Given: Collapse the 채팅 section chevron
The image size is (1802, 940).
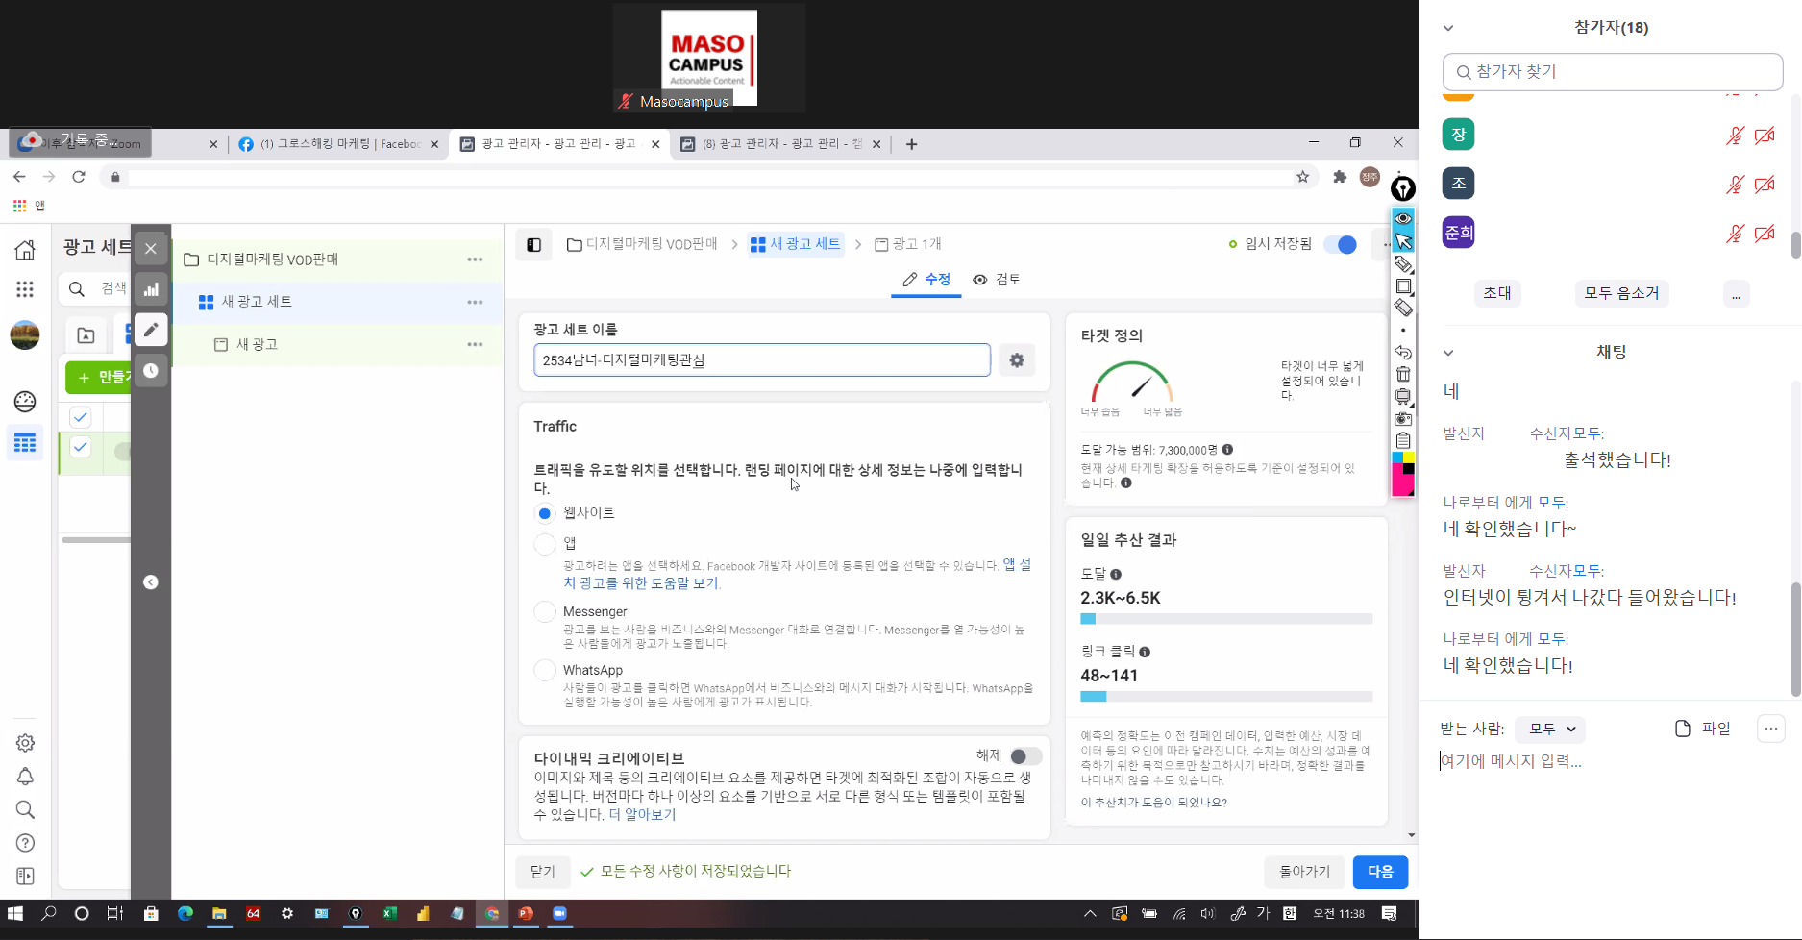Looking at the screenshot, I should click(1448, 353).
